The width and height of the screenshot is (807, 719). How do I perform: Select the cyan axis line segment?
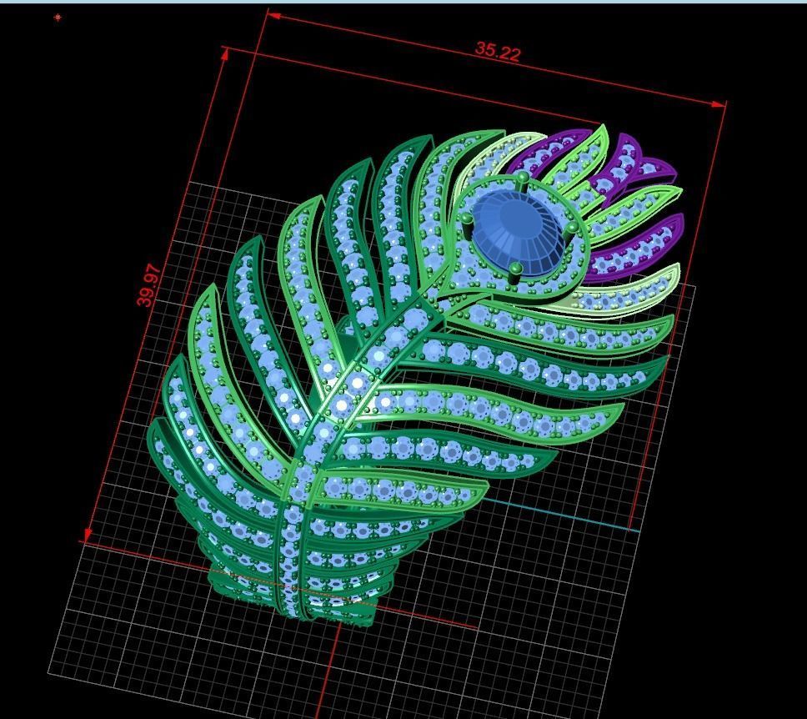click(x=561, y=515)
